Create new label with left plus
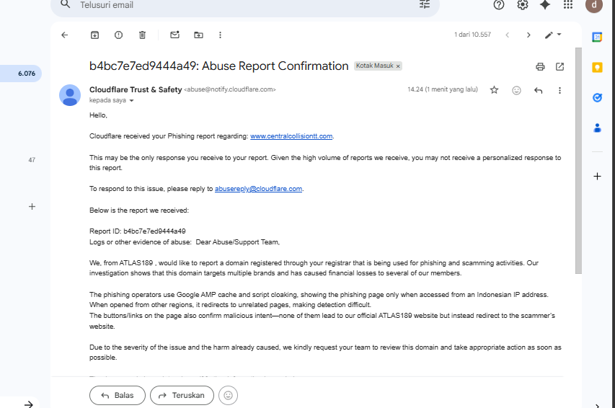The image size is (615, 408). [x=32, y=206]
